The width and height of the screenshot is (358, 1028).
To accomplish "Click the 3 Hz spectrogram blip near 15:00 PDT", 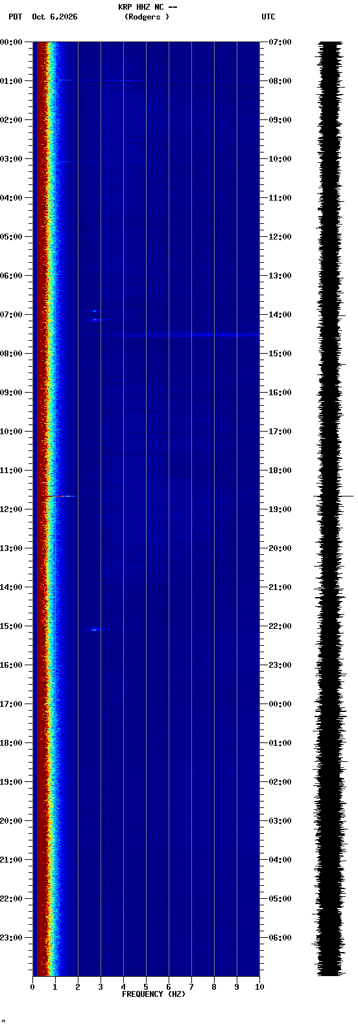I will [x=95, y=630].
